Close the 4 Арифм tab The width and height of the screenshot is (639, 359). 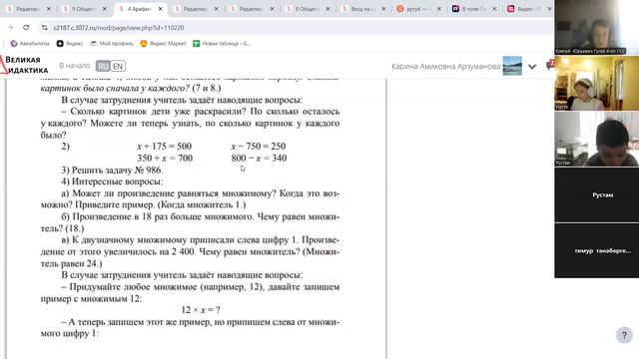point(160,9)
